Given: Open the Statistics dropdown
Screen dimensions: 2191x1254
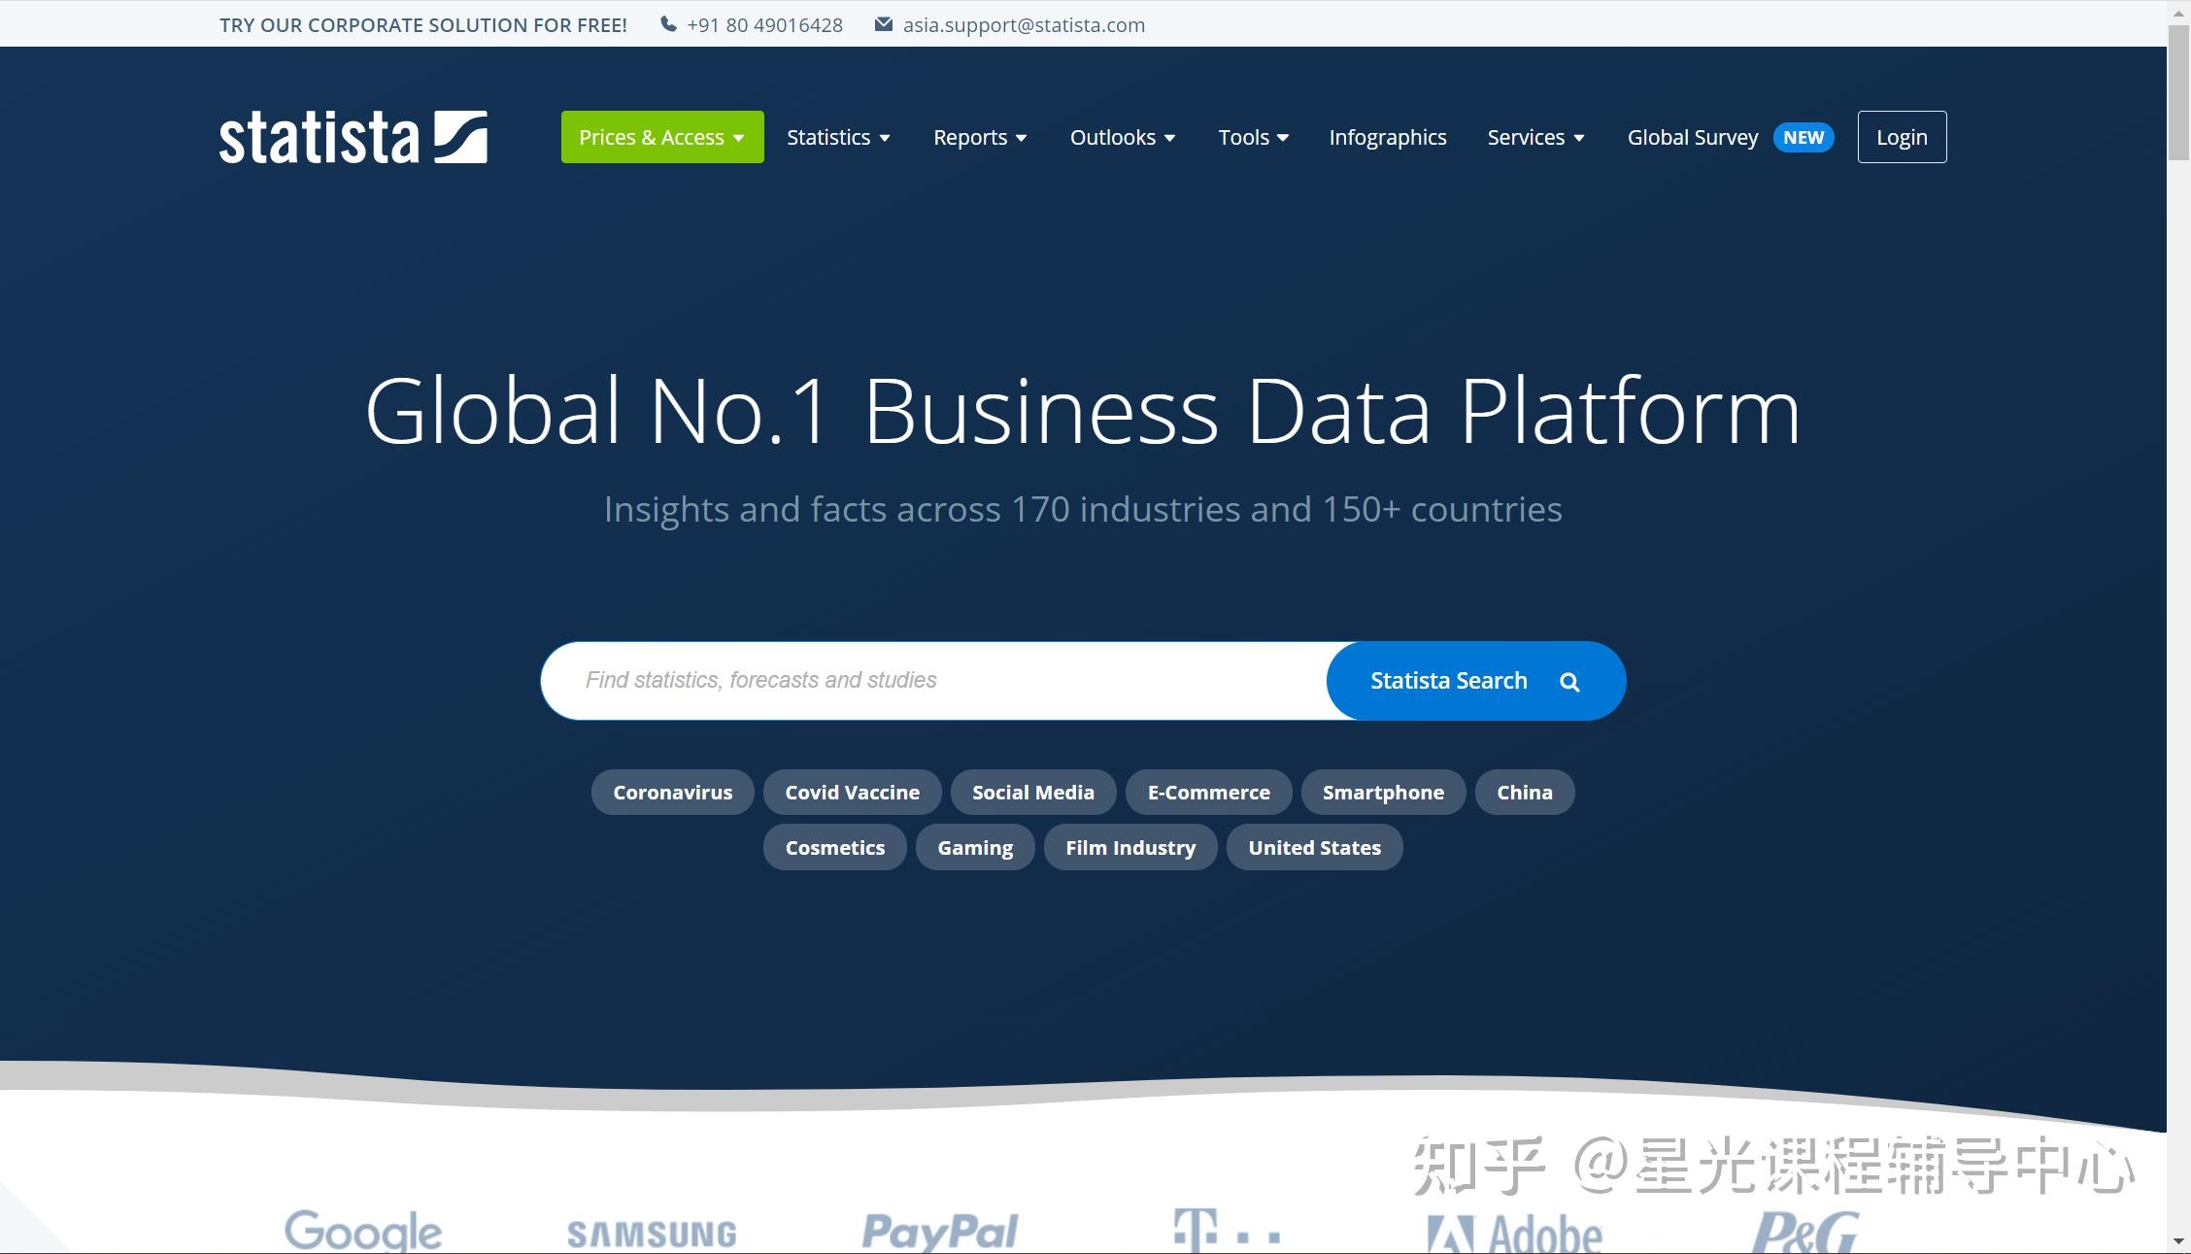Looking at the screenshot, I should point(837,137).
